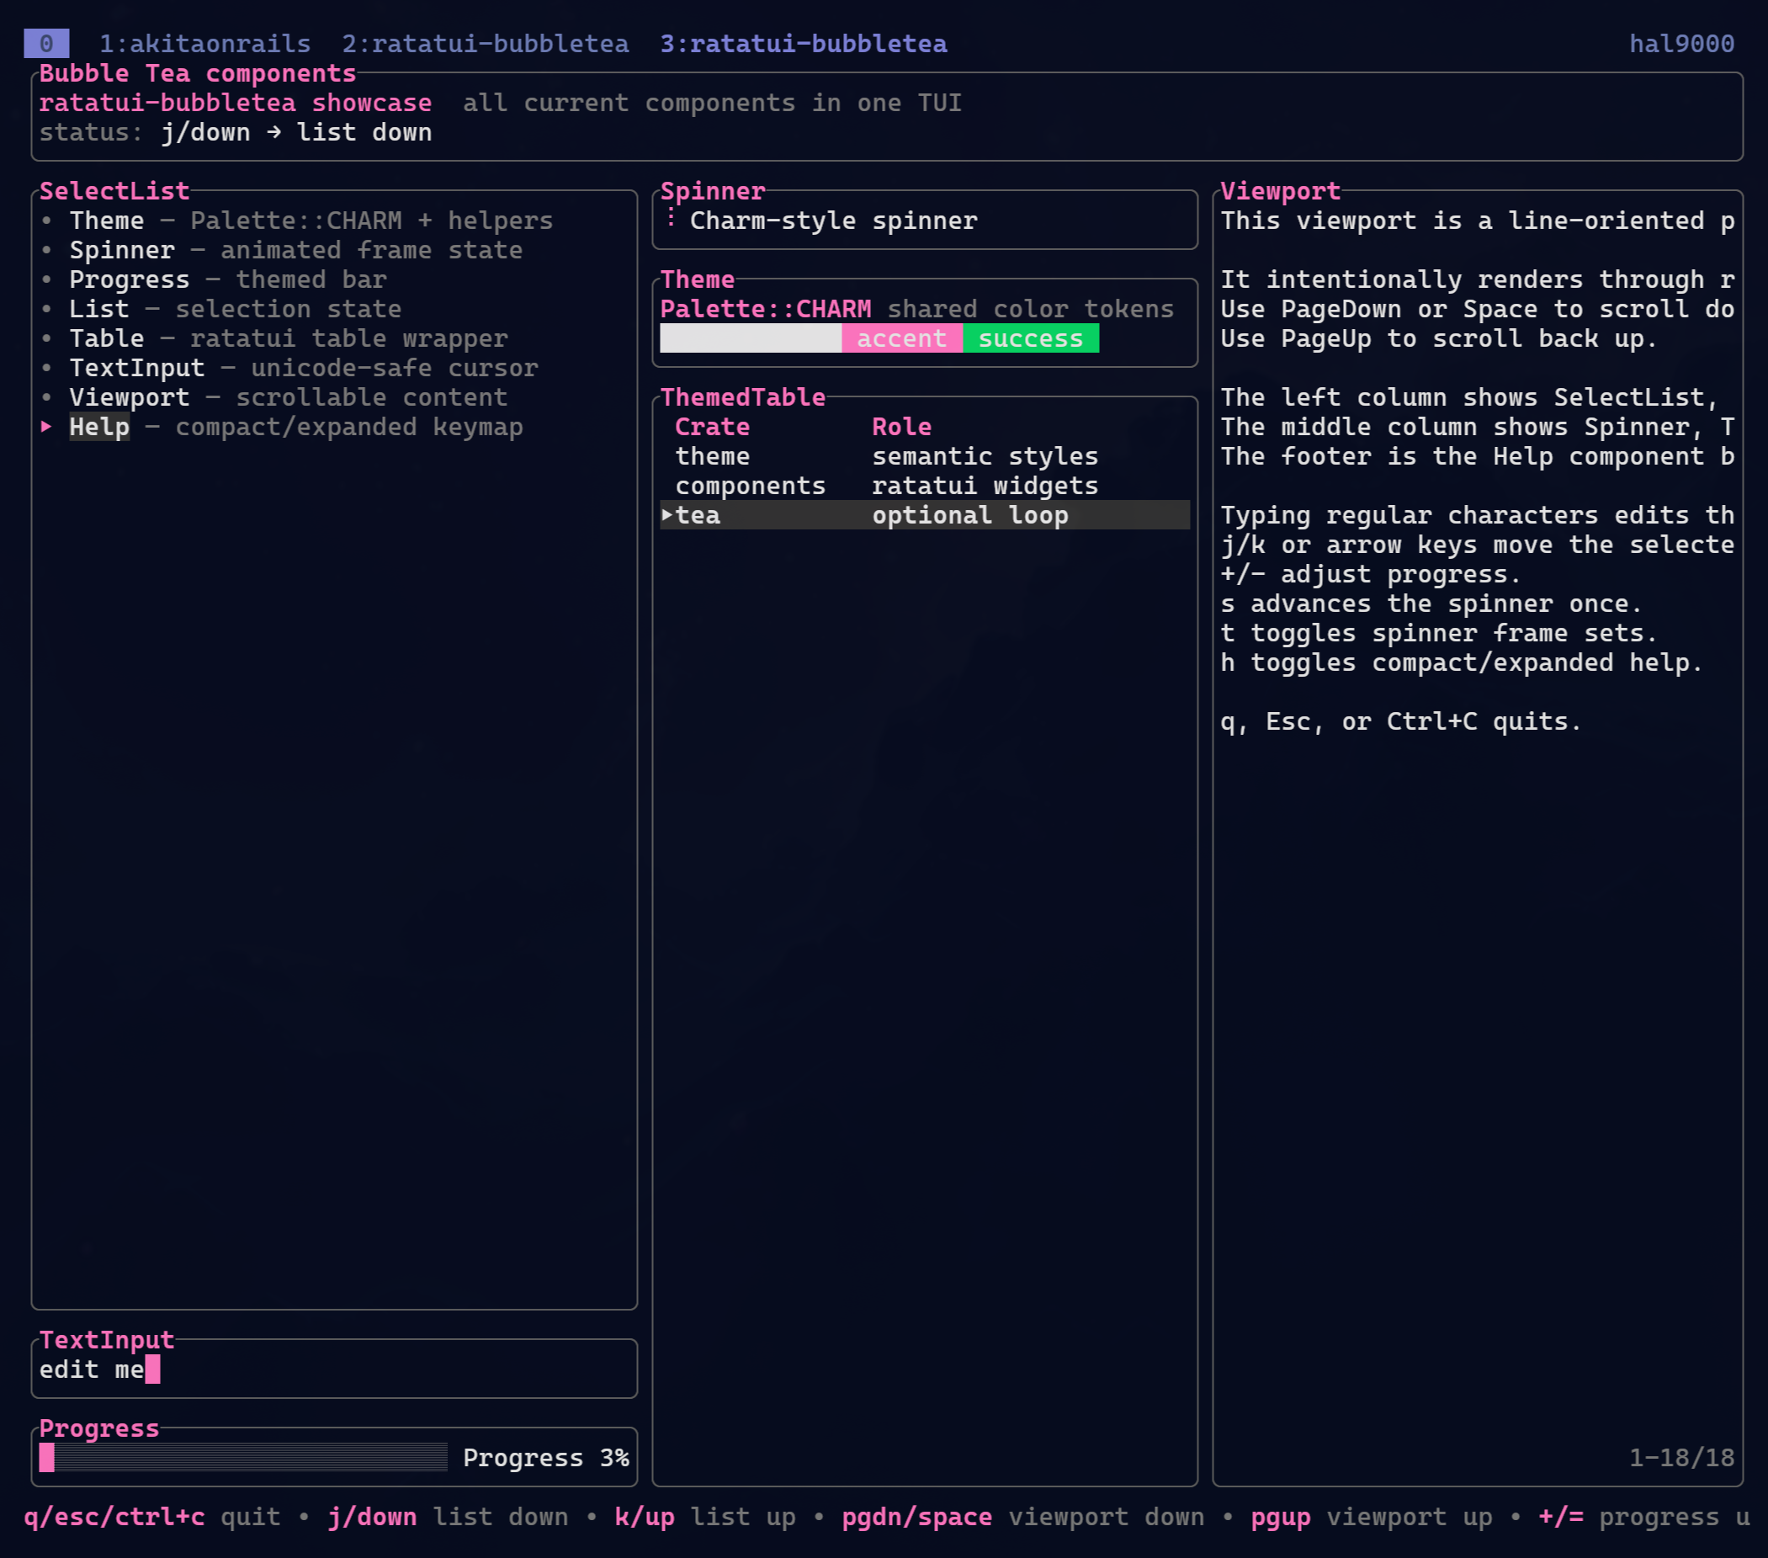The width and height of the screenshot is (1768, 1558).
Task: Click the SelectList panel title
Action: pyautogui.click(x=114, y=191)
